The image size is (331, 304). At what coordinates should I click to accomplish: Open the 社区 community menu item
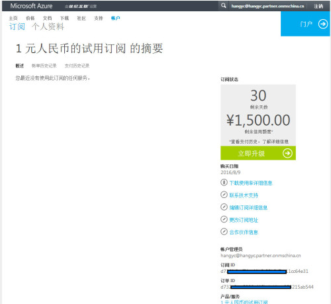81,18
